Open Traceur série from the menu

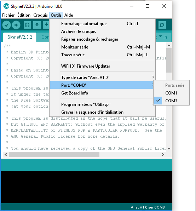(103, 55)
